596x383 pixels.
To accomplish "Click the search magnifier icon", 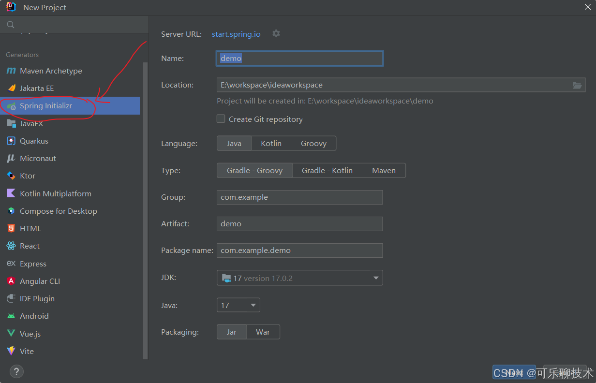I will [x=11, y=25].
